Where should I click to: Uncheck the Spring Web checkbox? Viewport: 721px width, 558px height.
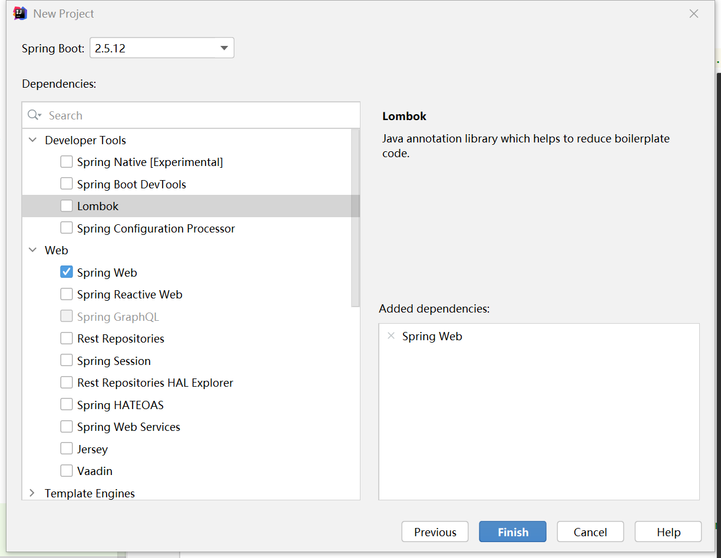click(67, 272)
